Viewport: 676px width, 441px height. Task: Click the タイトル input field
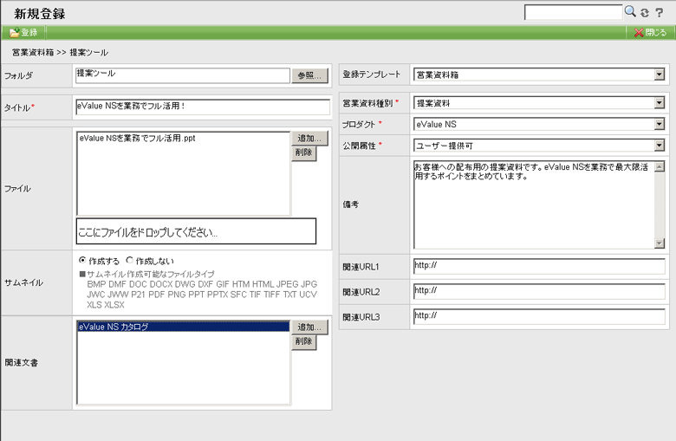pyautogui.click(x=203, y=107)
